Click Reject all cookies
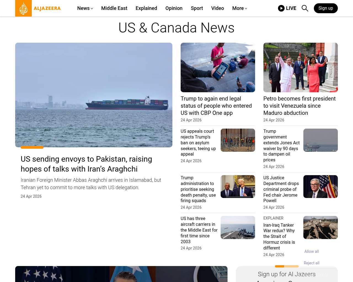Image resolution: width=353 pixels, height=282 pixels. point(311,263)
